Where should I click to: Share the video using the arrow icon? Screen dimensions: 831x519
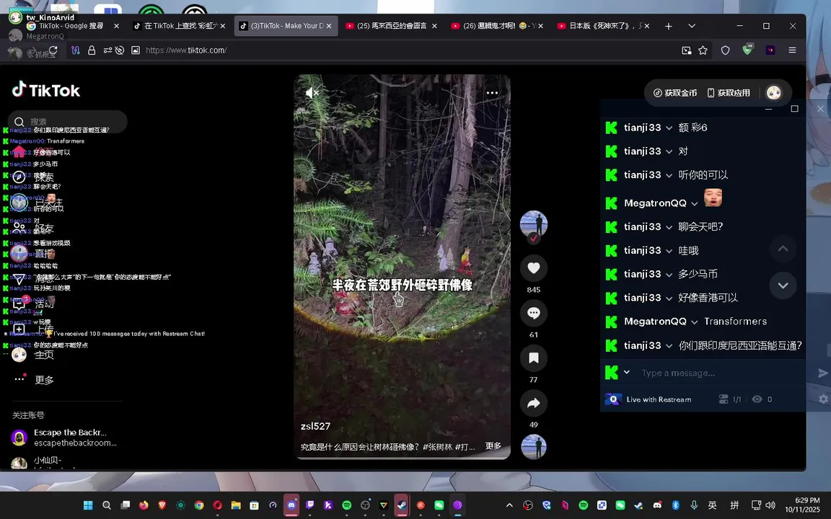[x=533, y=404]
